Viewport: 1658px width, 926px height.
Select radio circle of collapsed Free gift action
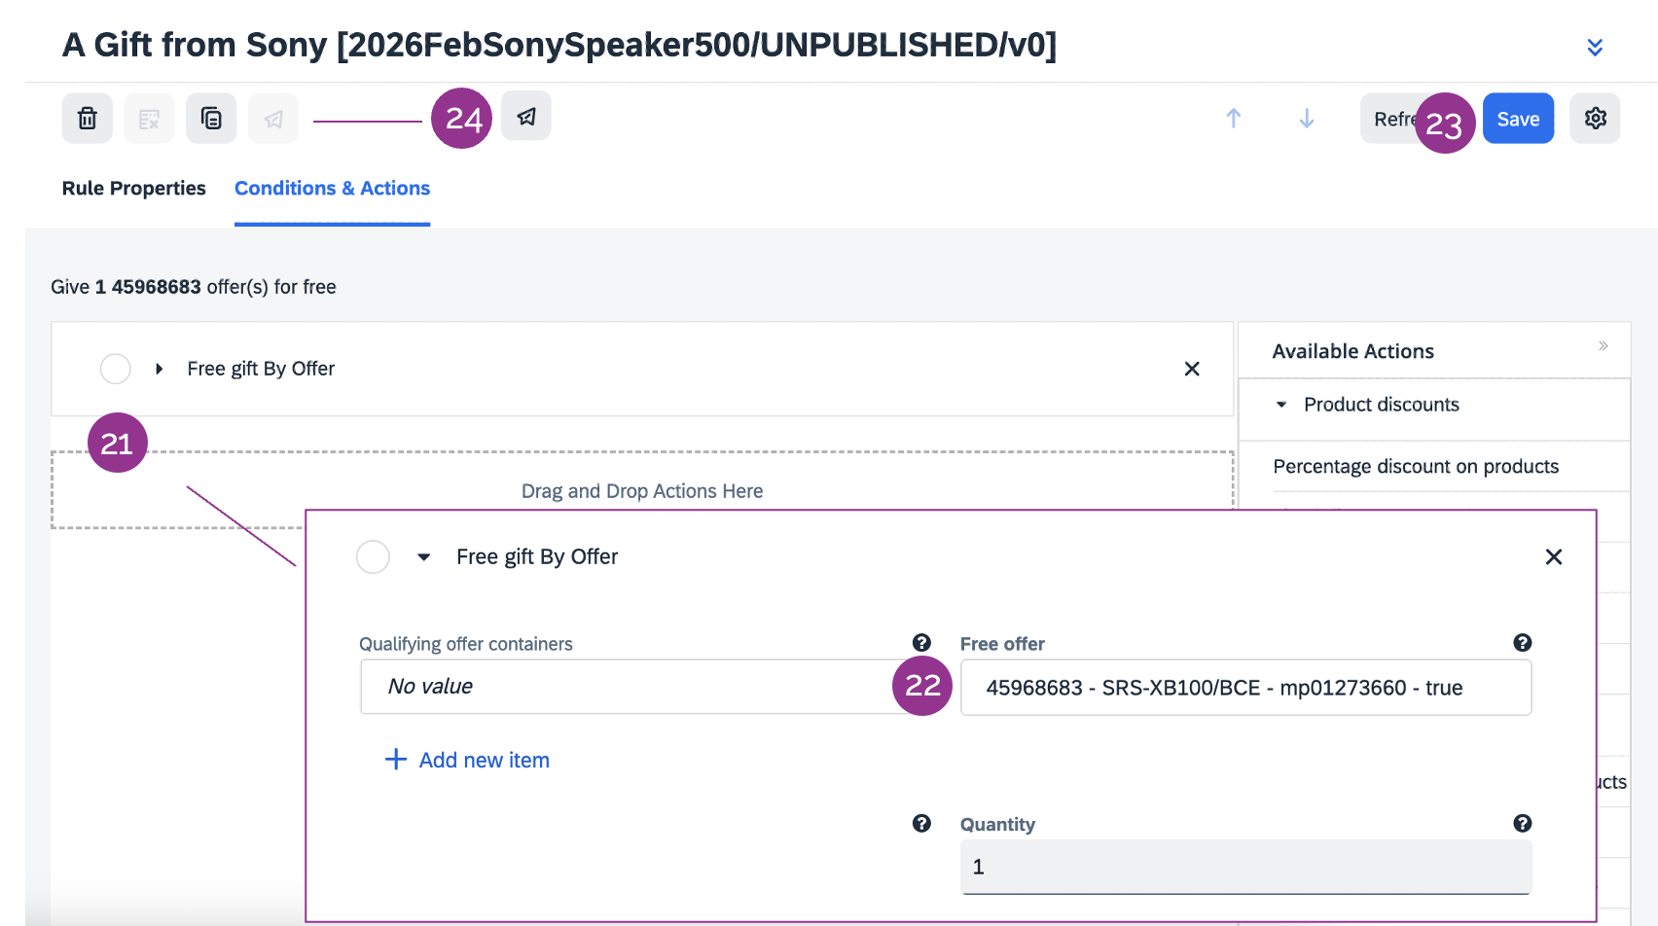[x=116, y=369]
